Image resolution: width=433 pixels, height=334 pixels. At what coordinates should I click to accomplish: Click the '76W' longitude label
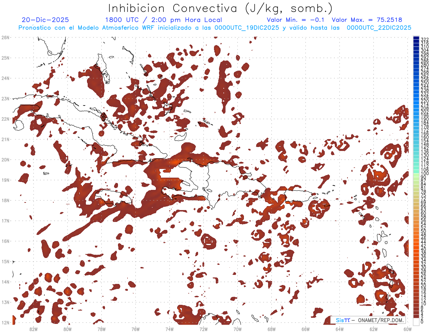[136, 329]
